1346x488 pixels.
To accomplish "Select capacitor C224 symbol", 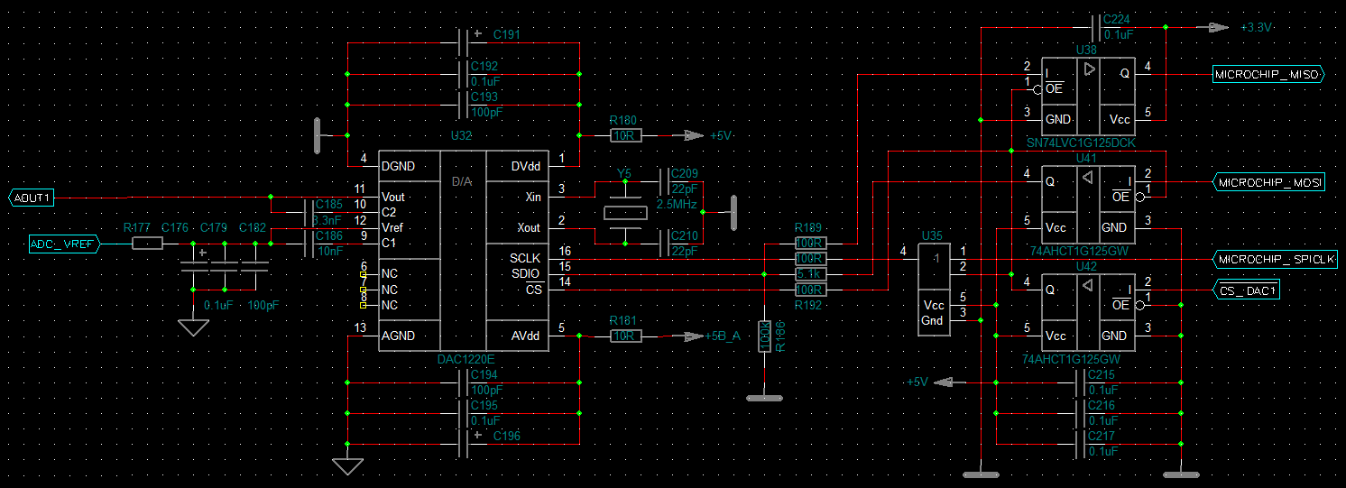I will click(1096, 27).
